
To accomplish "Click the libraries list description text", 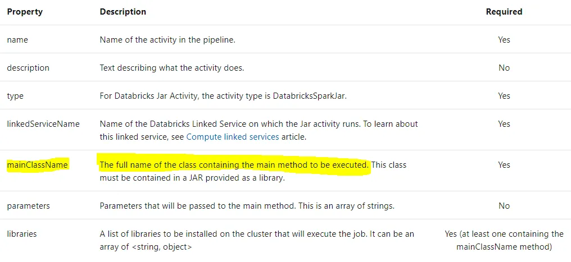I will [x=257, y=240].
